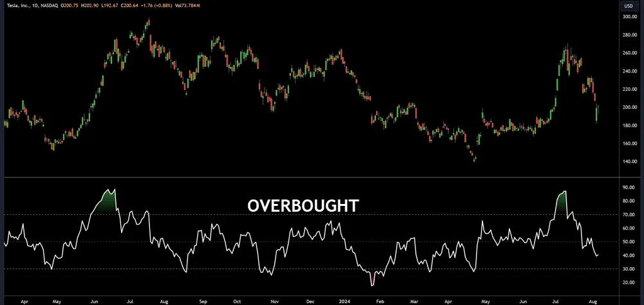The width and height of the screenshot is (644, 305).
Task: Click the +1.76 (+0.88%) change value
Action: coord(156,6)
